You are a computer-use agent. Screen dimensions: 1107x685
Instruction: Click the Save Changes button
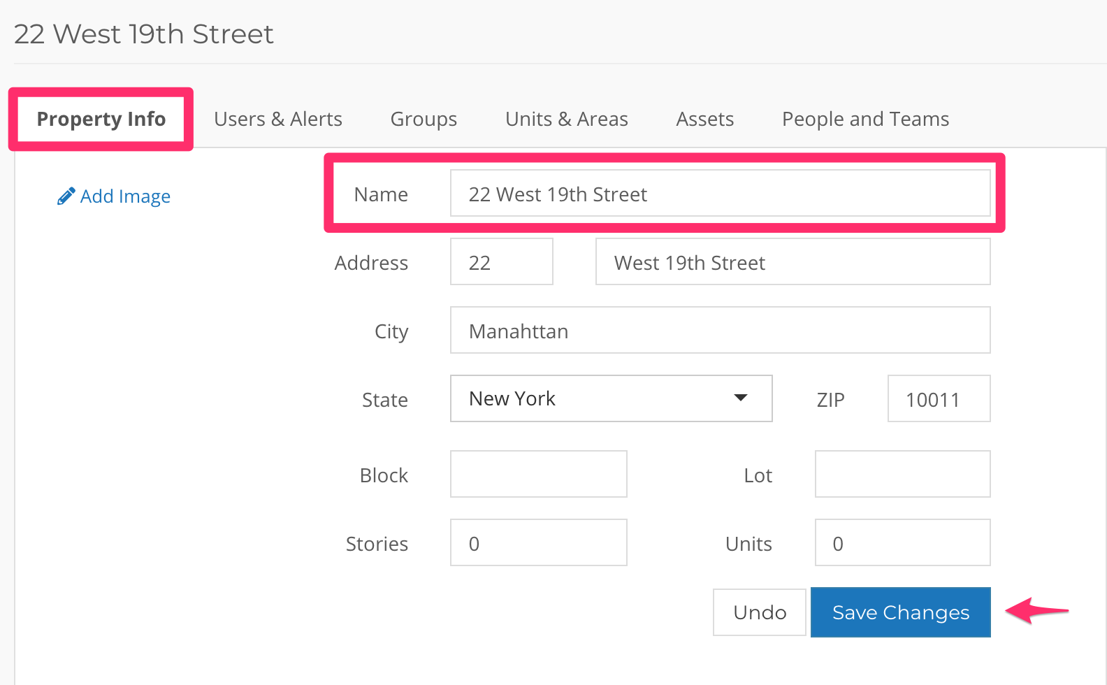click(x=901, y=612)
